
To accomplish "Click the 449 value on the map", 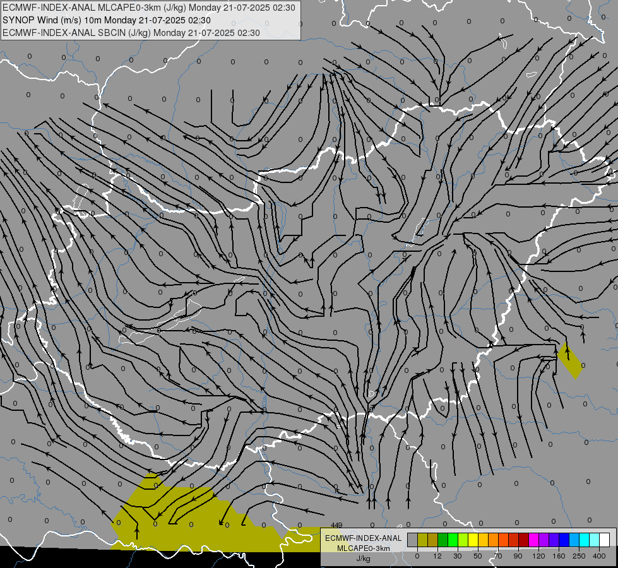I will tap(336, 525).
